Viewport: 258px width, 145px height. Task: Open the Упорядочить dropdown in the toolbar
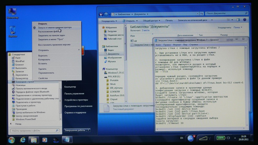coord(109,21)
